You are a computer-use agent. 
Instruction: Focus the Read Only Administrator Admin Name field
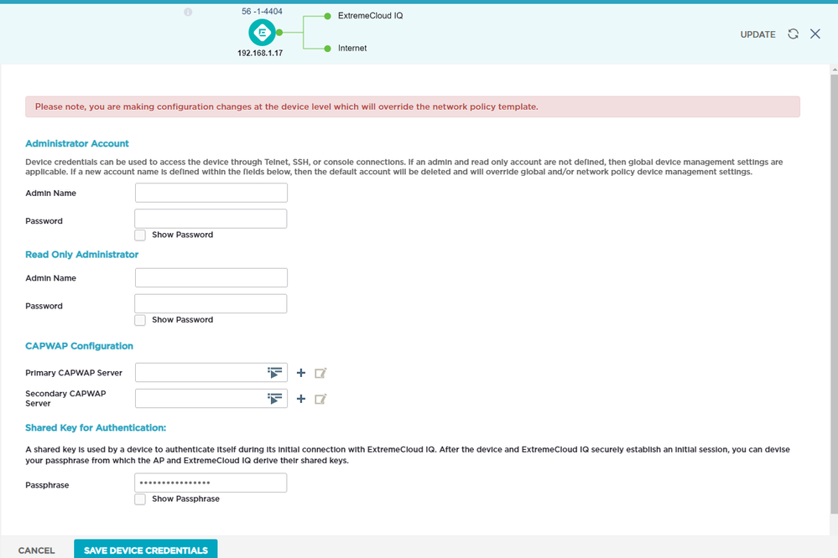[211, 277]
